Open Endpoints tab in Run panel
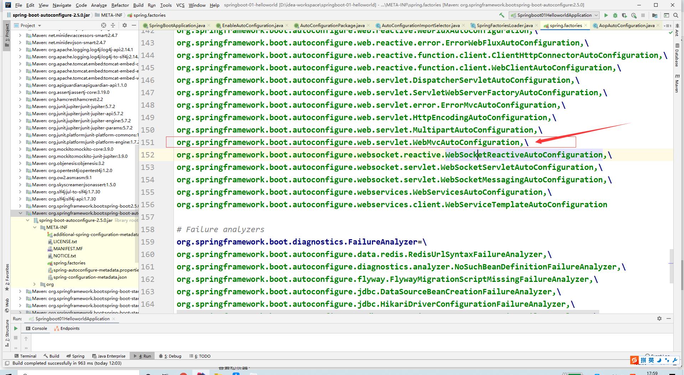684x375 pixels. tap(67, 328)
